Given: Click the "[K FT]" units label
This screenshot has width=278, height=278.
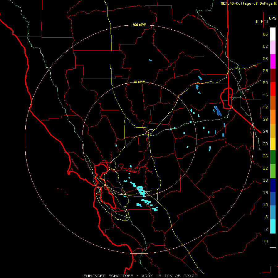Looking at the screenshot, I should coord(261,21).
